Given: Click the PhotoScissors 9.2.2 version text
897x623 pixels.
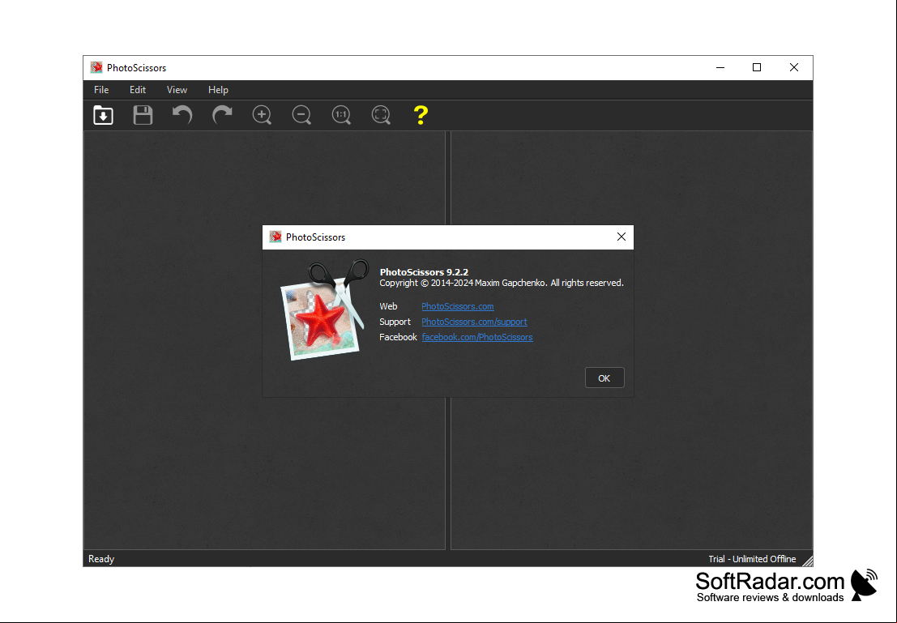Looking at the screenshot, I should pyautogui.click(x=424, y=272).
